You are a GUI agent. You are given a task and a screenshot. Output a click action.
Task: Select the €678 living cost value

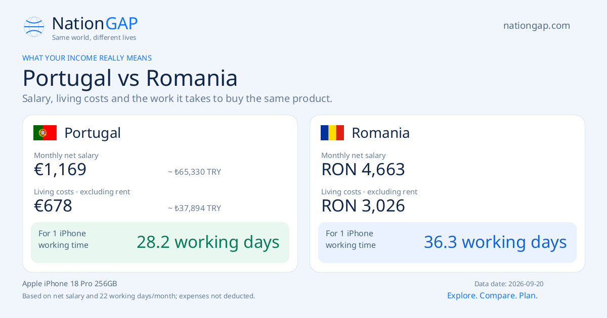[x=53, y=206]
